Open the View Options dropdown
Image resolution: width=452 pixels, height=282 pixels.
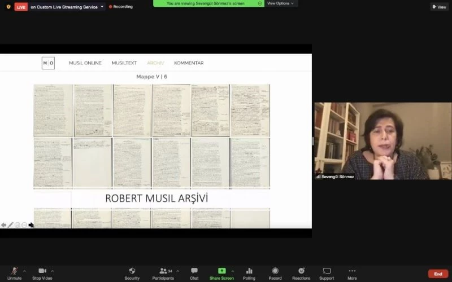coord(281,3)
